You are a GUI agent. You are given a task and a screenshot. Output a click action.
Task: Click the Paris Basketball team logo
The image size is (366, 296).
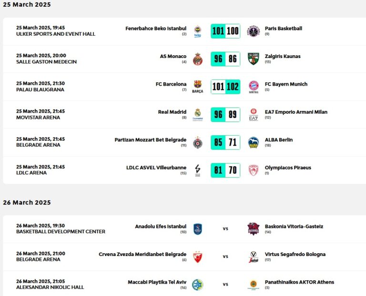point(254,31)
